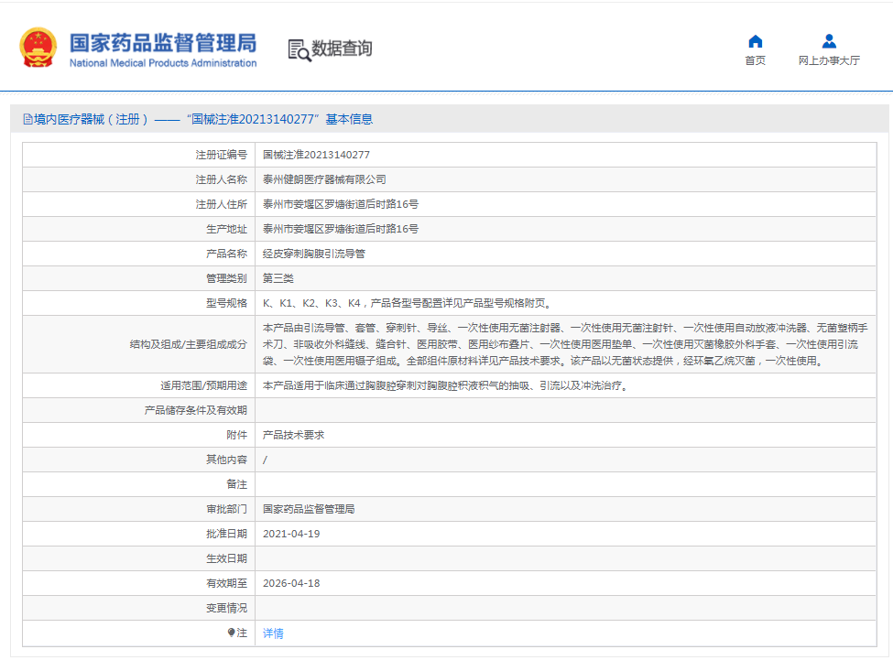The width and height of the screenshot is (893, 671).
Task: Click the structure composition description text
Action: pos(565,344)
